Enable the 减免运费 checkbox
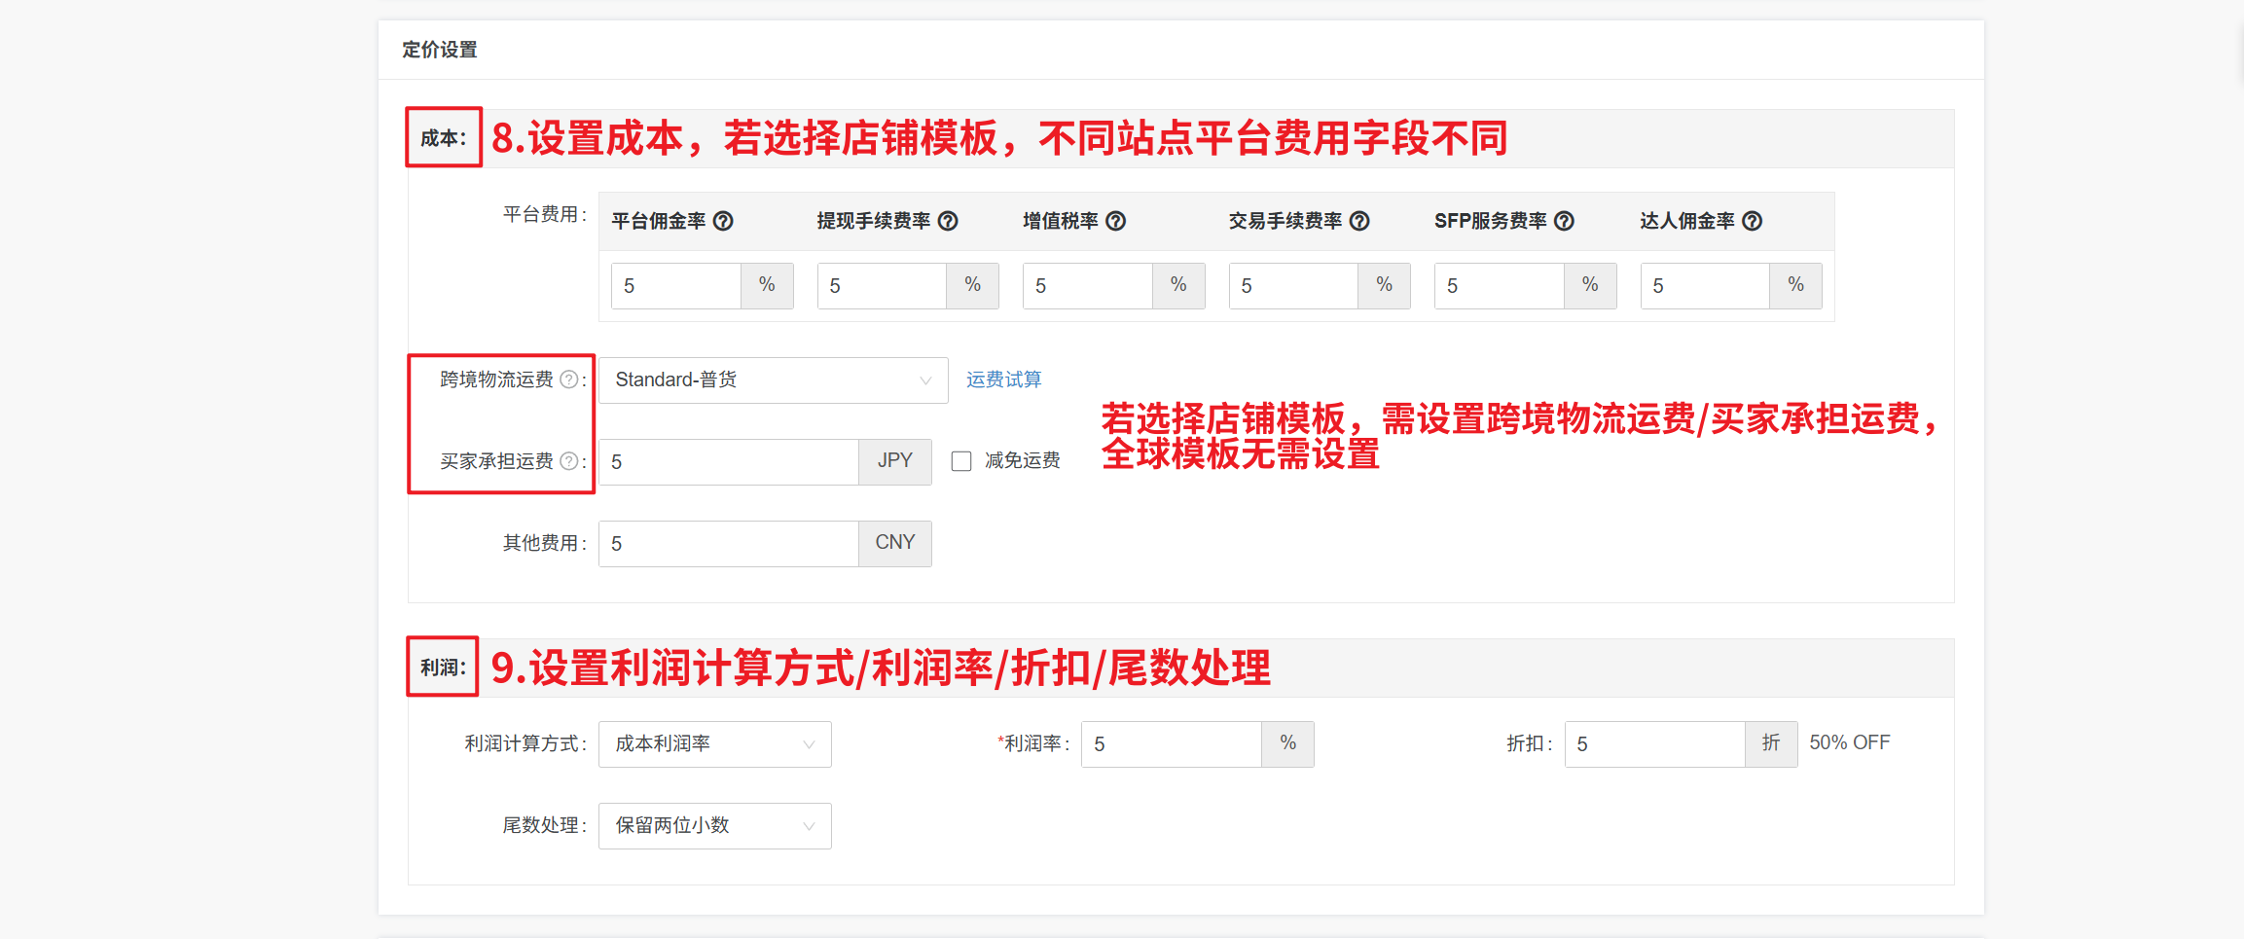2244x939 pixels. point(961,461)
